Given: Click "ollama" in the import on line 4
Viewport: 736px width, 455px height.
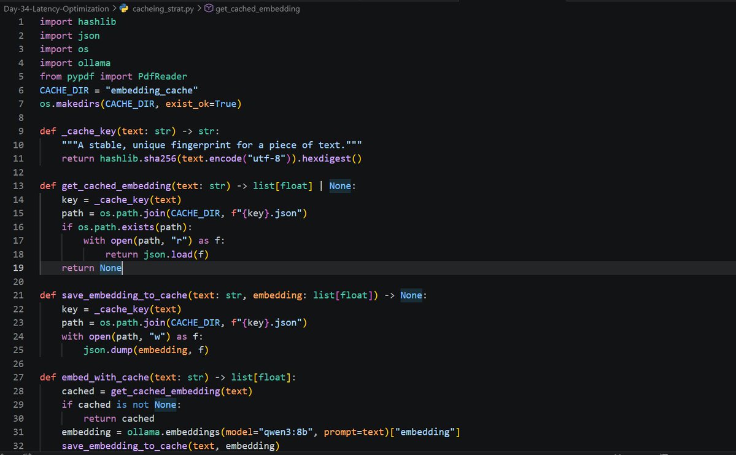Looking at the screenshot, I should pyautogui.click(x=94, y=63).
